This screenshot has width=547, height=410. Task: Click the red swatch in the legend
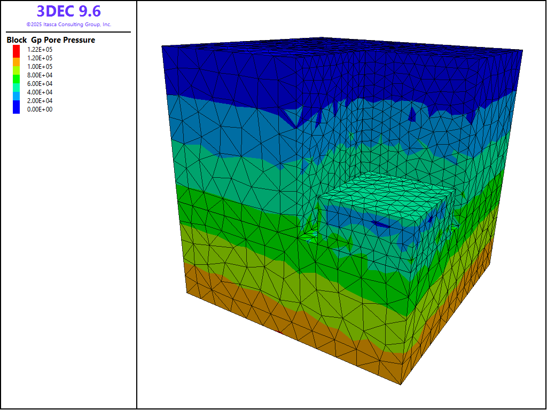[x=16, y=49]
